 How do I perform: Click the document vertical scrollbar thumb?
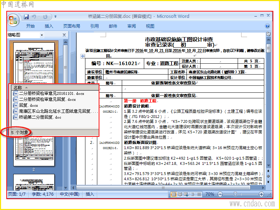click(268, 48)
